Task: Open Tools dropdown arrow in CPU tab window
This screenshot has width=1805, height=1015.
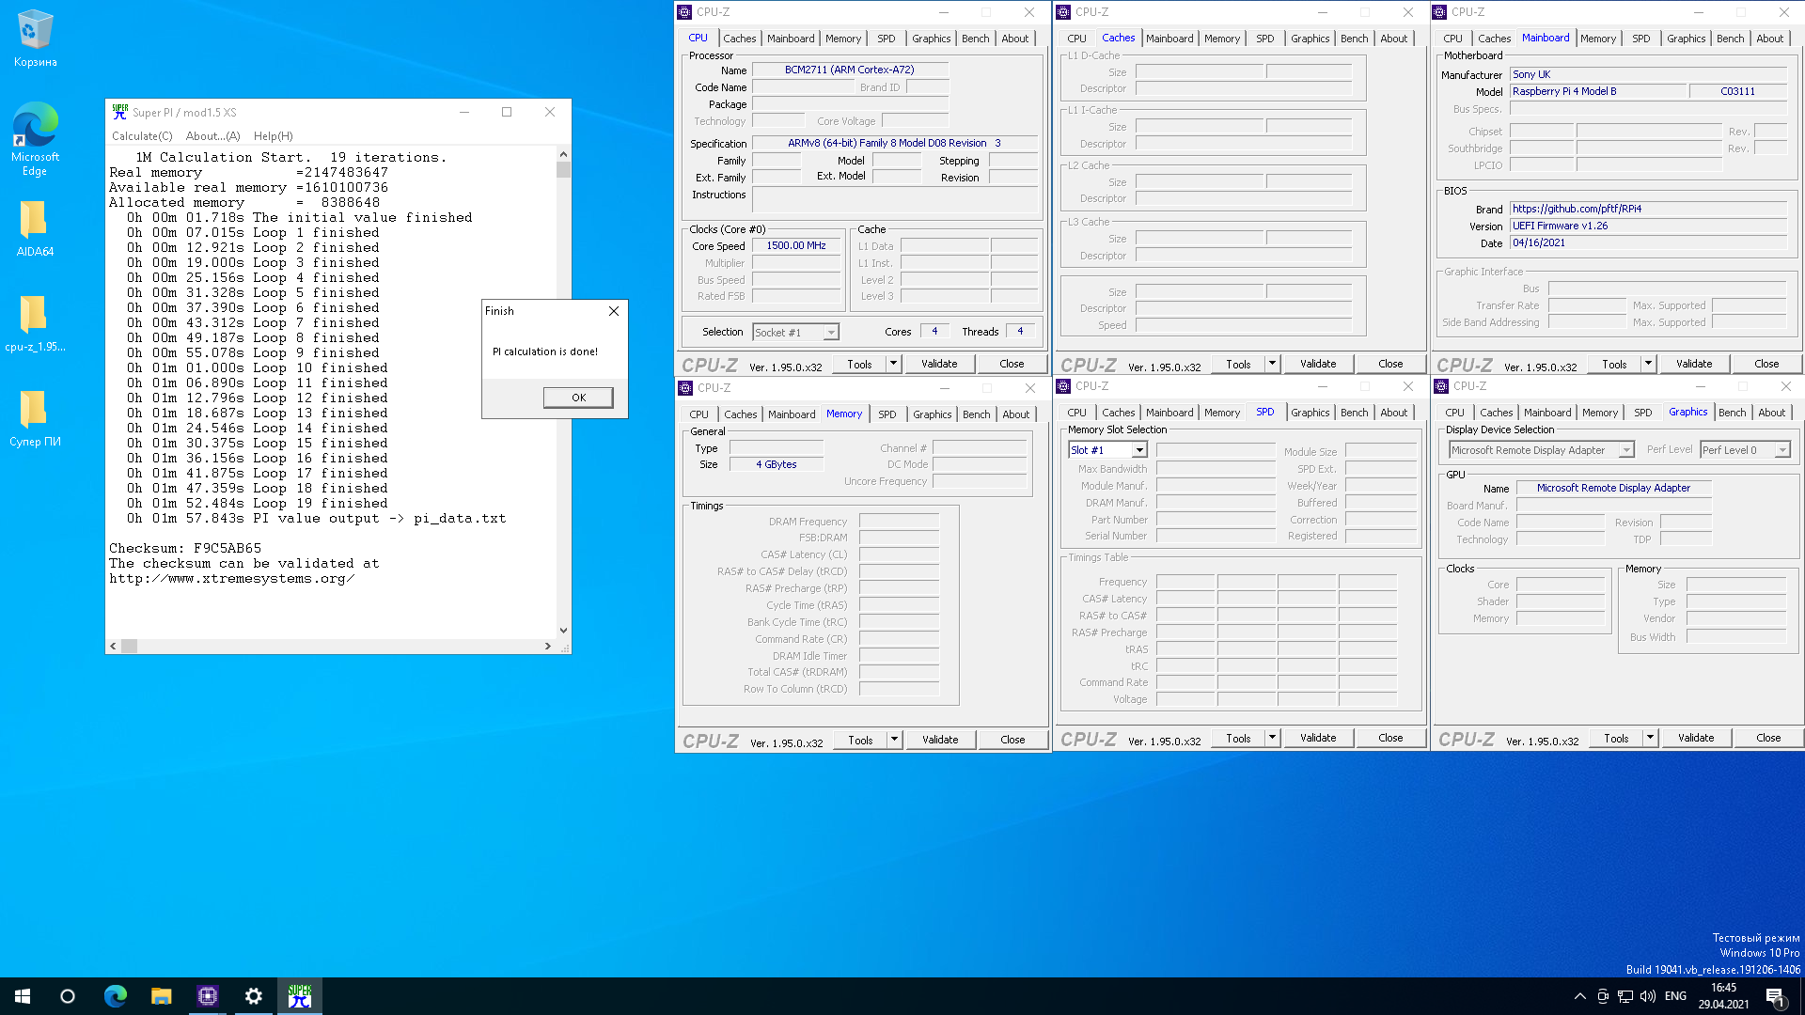Action: click(893, 364)
